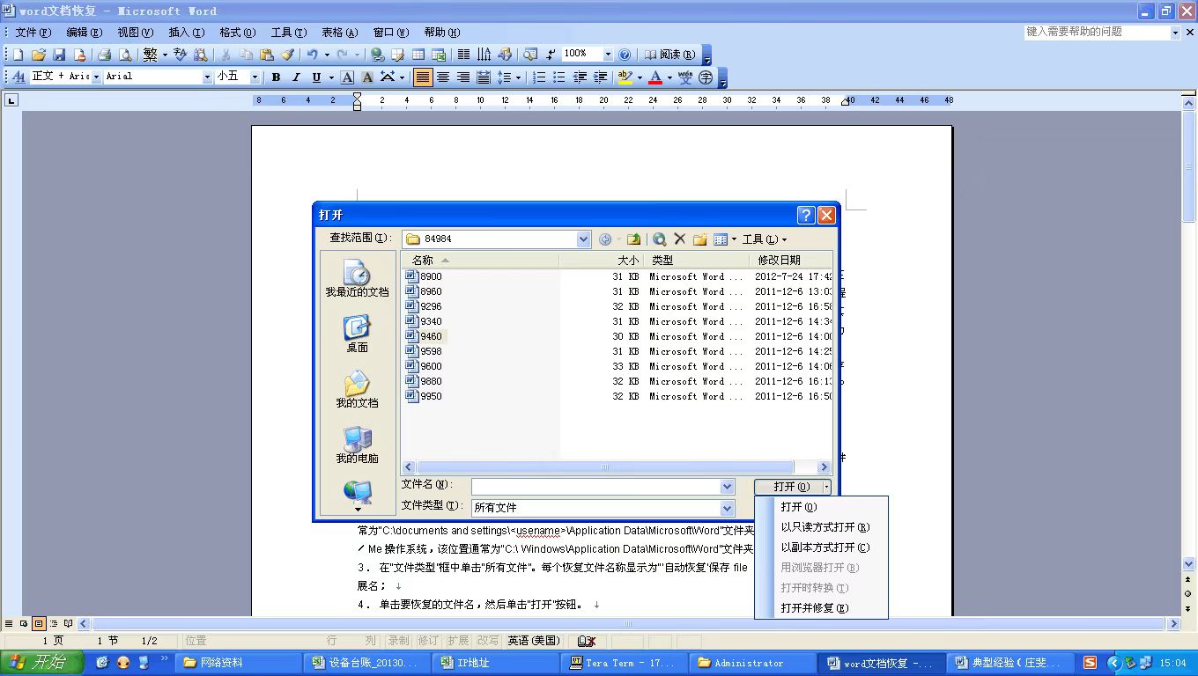Toggle Bold formatting in Word toolbar
Screen dimensions: 1198x676
(276, 77)
